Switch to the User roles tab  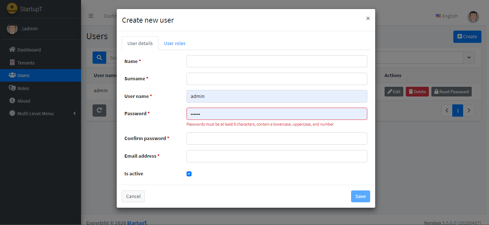click(175, 43)
